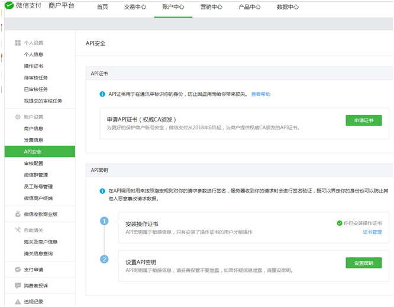Image resolution: width=394 pixels, height=307 pixels.
Task: Open the 消费者投诉 sidebar entry
Action: coord(35,286)
